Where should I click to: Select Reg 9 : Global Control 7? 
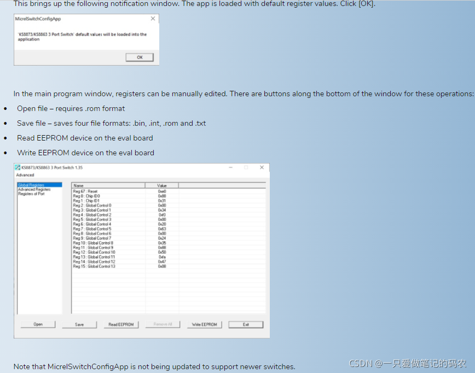point(169,238)
